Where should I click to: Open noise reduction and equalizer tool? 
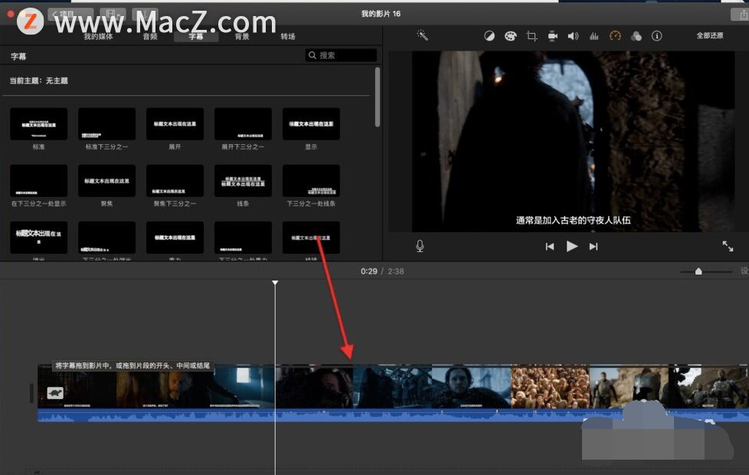(594, 36)
